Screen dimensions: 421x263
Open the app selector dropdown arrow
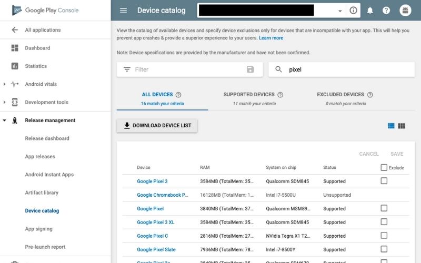[340, 11]
